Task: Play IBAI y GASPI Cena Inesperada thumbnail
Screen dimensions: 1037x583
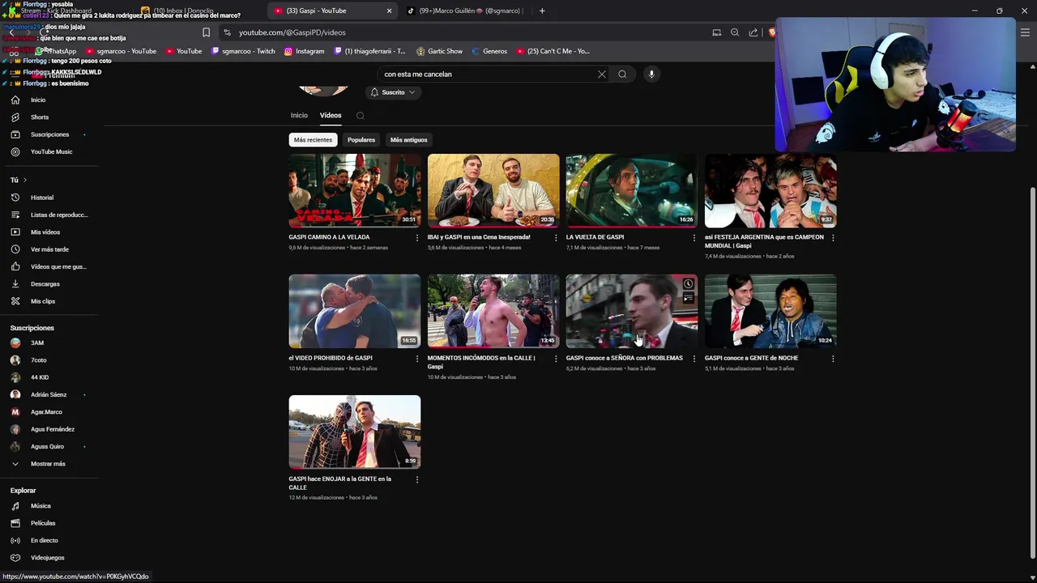Action: pos(493,190)
